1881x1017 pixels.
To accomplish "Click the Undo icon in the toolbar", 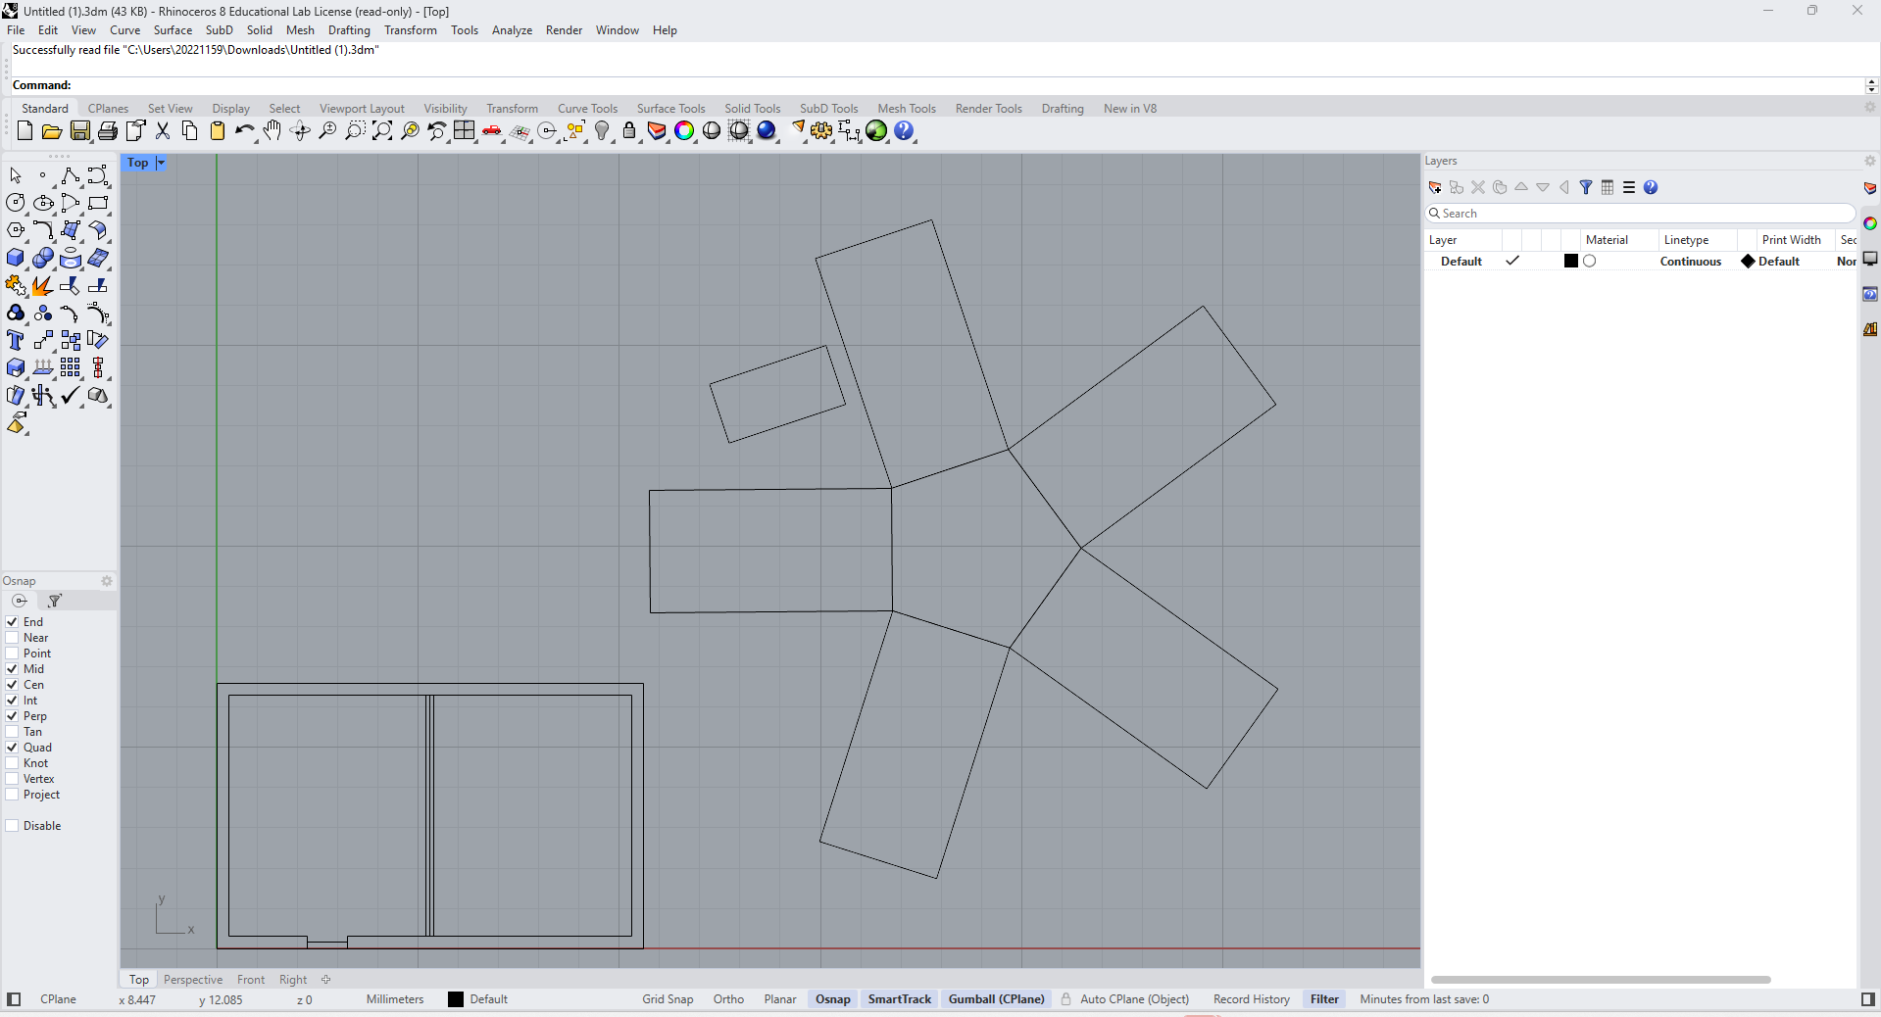I will click(245, 131).
